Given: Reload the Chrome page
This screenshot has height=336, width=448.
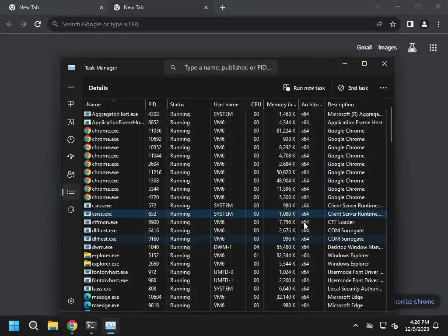Looking at the screenshot, I should (38, 24).
